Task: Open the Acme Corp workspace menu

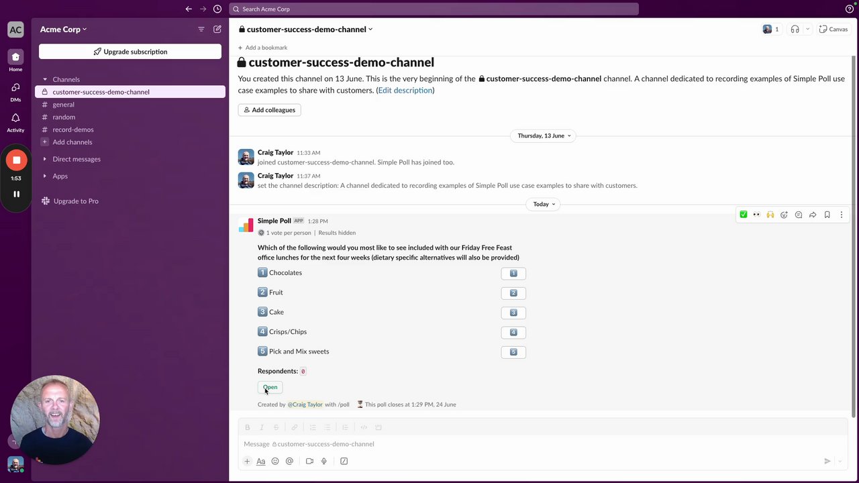Action: [x=63, y=29]
